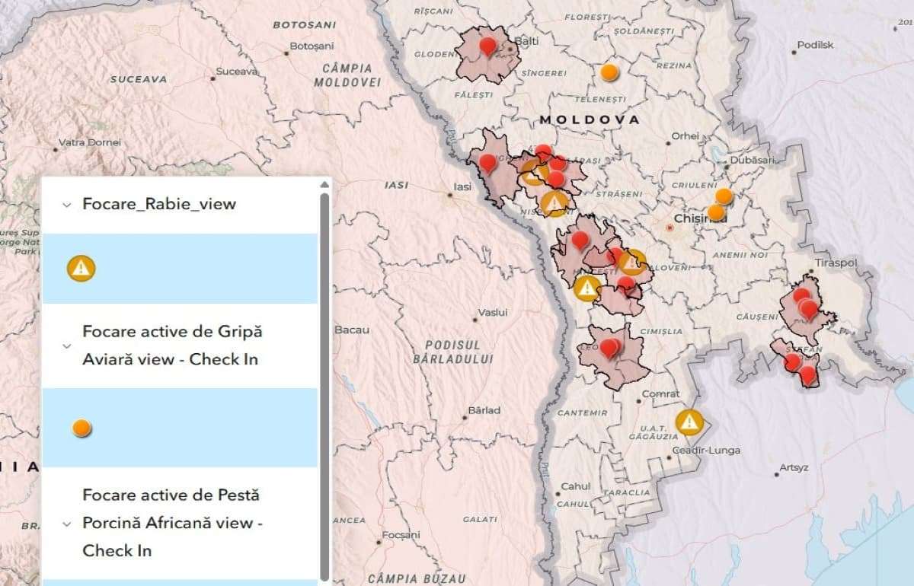Collapse the Gripă Aviară legend section
The height and width of the screenshot is (586, 914).
[66, 346]
